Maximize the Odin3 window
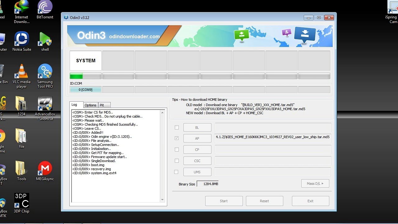 (319, 18)
